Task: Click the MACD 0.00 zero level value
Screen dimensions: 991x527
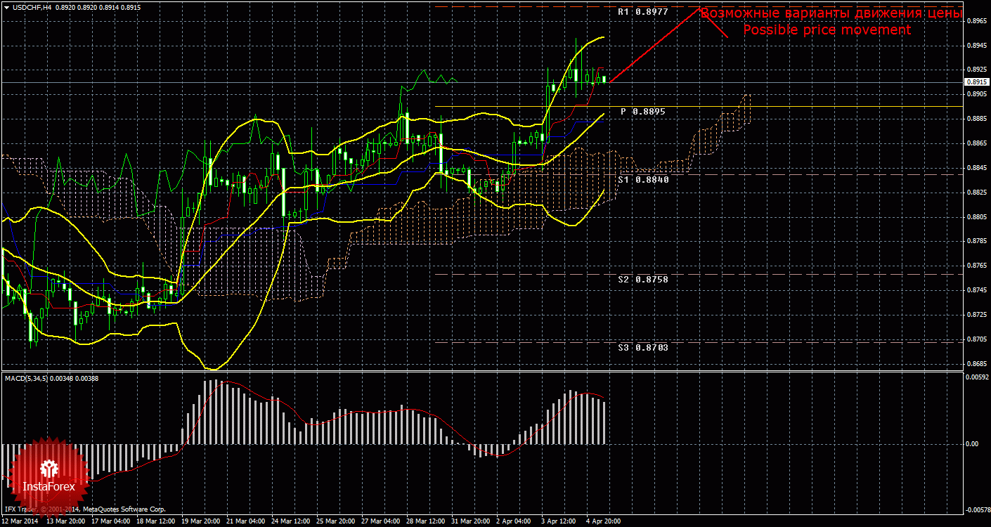Action: point(973,444)
